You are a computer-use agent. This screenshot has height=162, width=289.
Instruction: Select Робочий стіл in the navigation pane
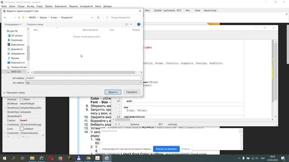pos(16,63)
